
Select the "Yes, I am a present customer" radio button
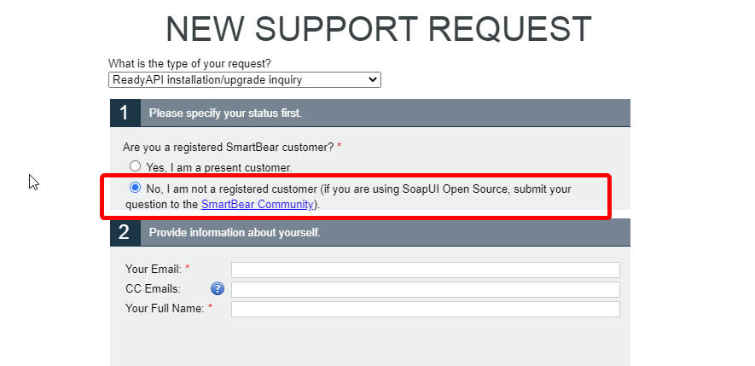135,167
